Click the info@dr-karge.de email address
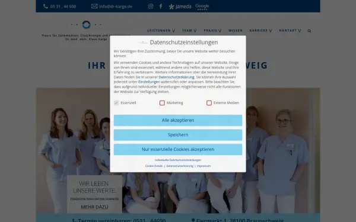This screenshot has height=222, width=356. [116, 7]
